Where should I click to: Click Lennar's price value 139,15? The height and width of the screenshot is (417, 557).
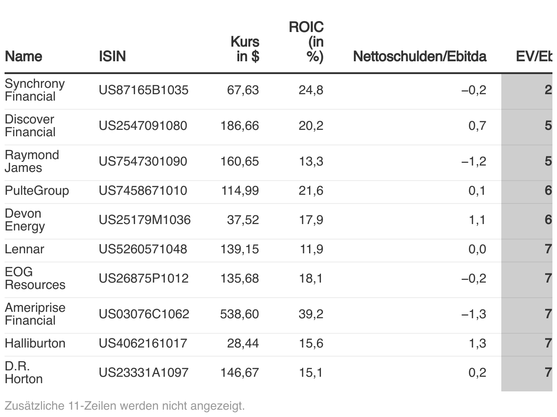click(240, 249)
